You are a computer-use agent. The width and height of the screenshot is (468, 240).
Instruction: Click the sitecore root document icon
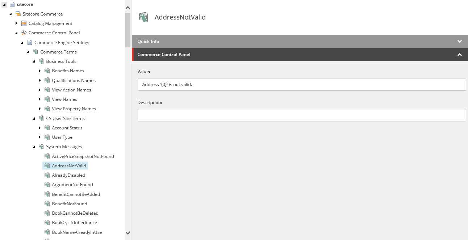tap(12, 4)
